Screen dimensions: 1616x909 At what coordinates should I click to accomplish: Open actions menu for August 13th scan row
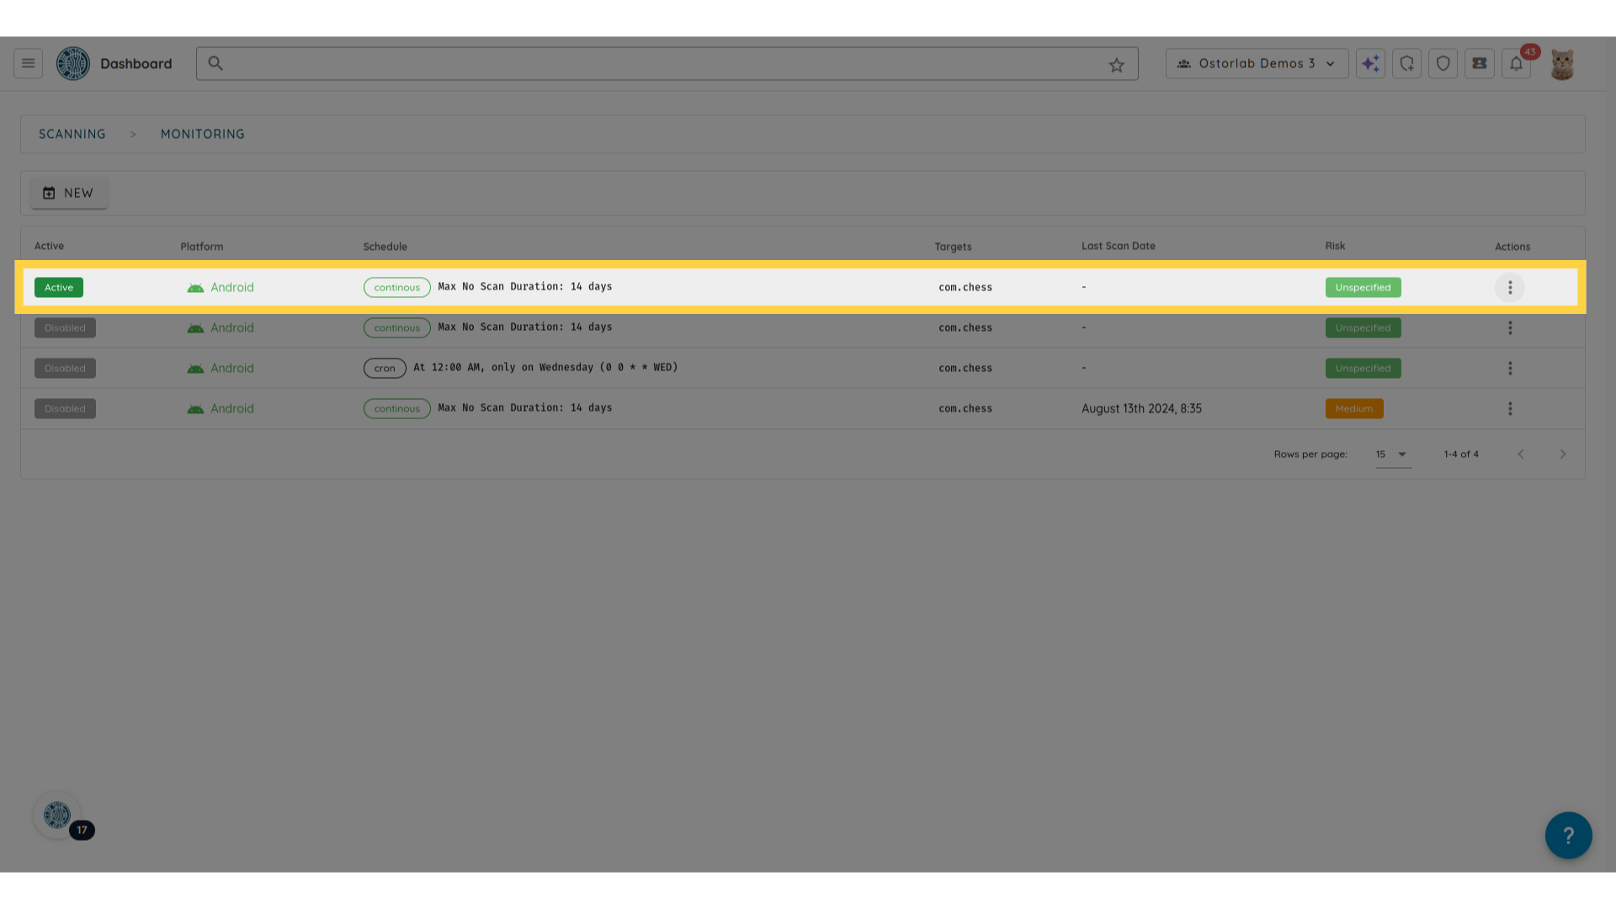click(x=1510, y=409)
